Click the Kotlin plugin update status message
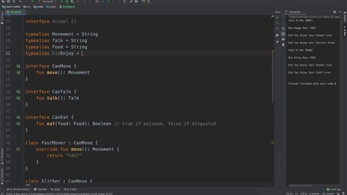 click(59, 194)
